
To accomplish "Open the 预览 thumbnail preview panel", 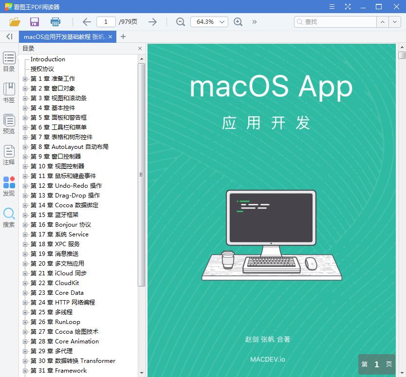I will 9,123.
